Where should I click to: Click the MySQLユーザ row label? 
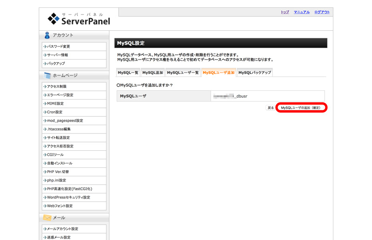point(133,96)
